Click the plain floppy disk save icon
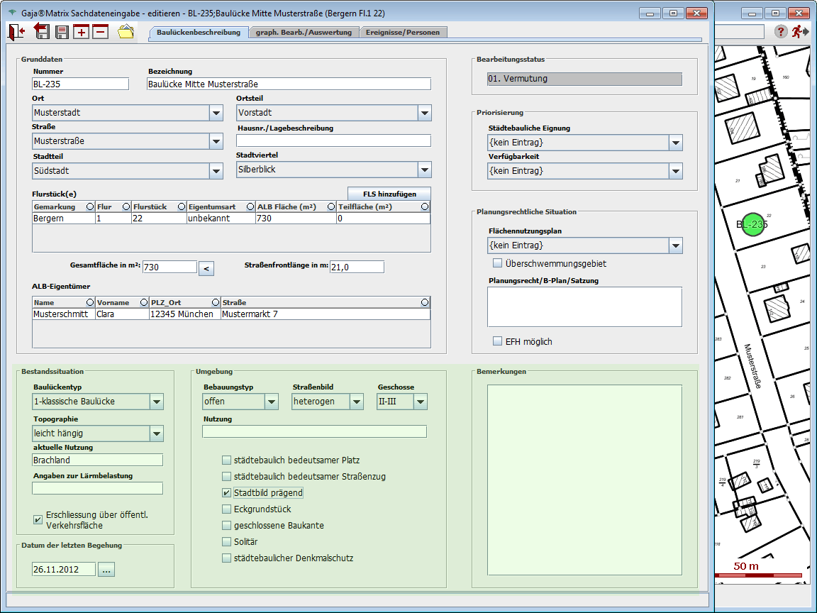This screenshot has width=817, height=613. point(62,32)
